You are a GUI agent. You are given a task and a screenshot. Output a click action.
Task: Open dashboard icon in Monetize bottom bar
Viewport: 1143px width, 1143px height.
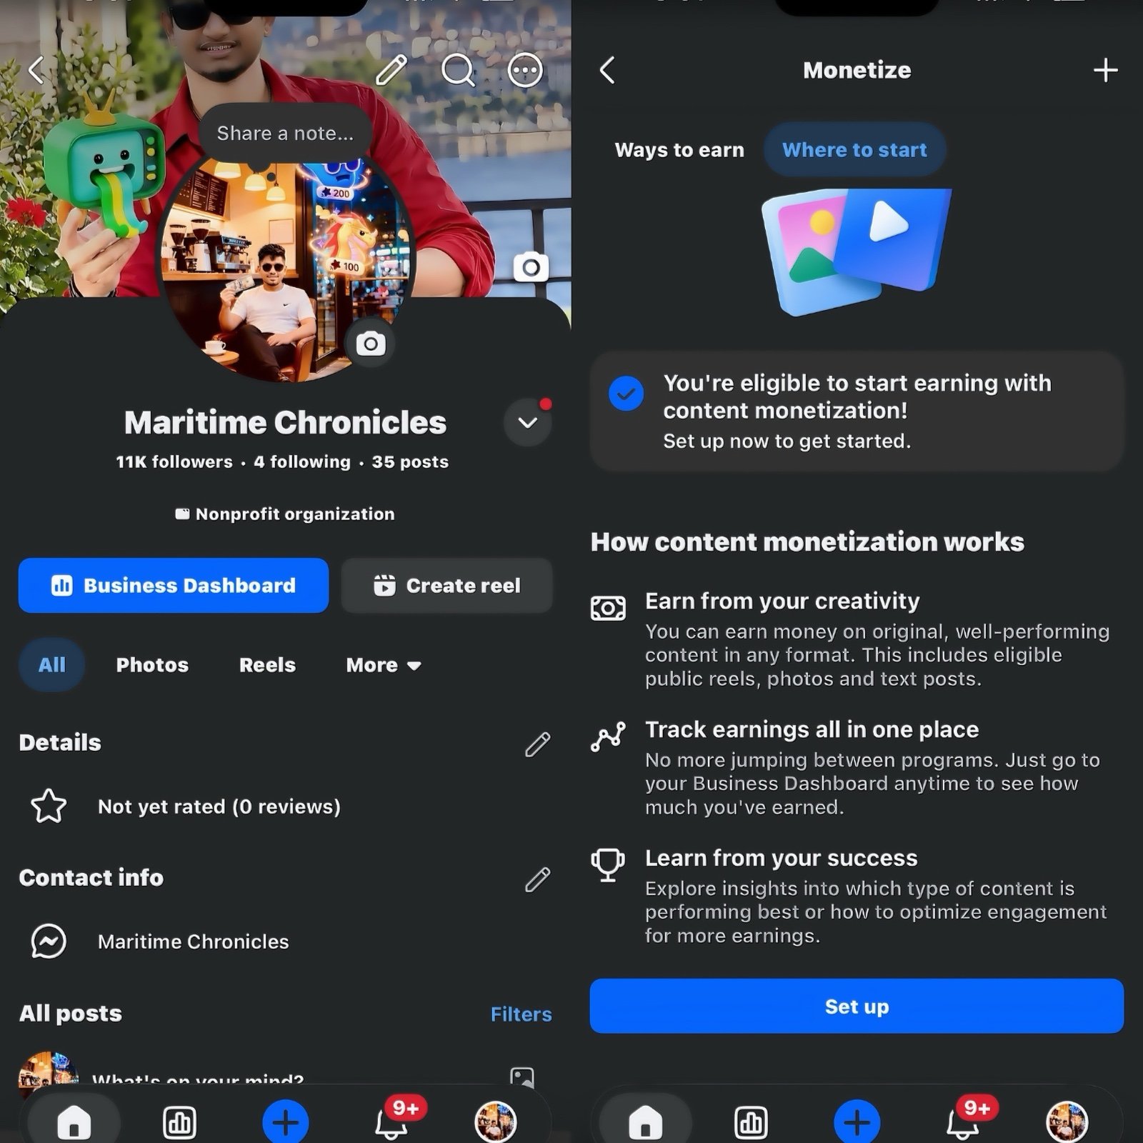[751, 1122]
